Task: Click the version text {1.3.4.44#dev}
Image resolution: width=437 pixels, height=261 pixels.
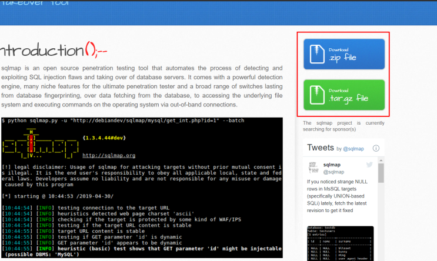Action: (x=104, y=138)
